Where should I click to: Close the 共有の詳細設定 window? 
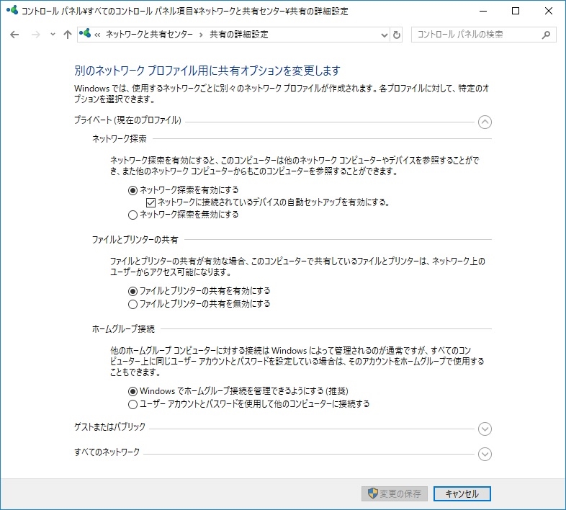[548, 11]
